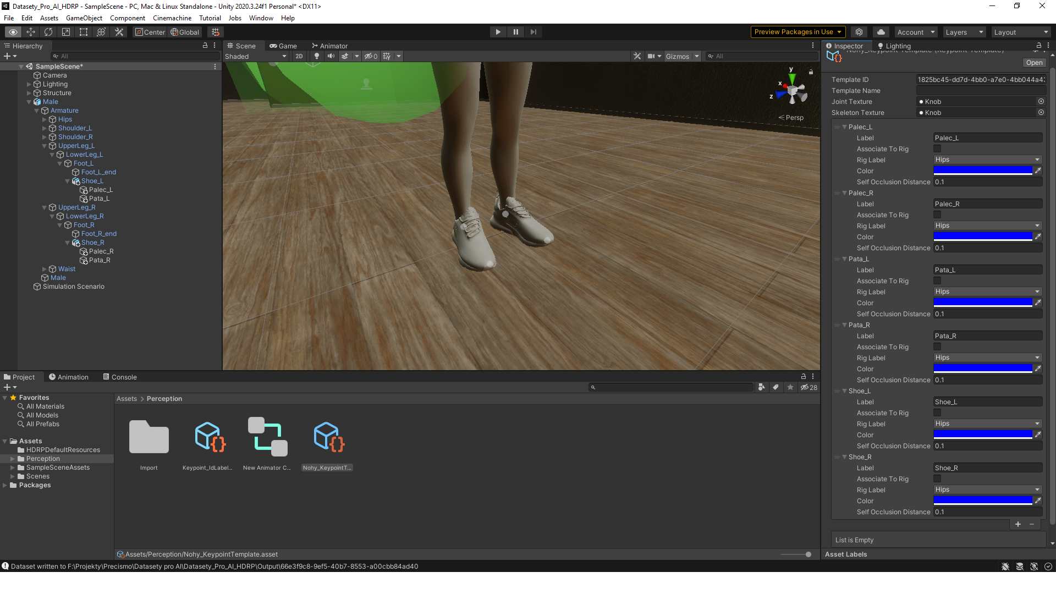1056x594 pixels.
Task: Collapse the Pata_L keypoint section
Action: click(x=845, y=258)
